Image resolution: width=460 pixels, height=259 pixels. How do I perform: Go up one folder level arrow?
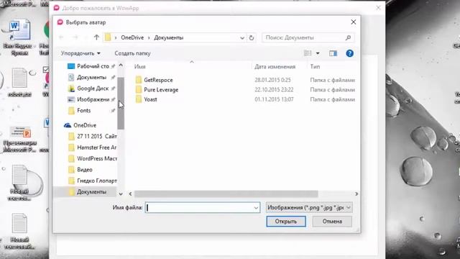tap(96, 37)
